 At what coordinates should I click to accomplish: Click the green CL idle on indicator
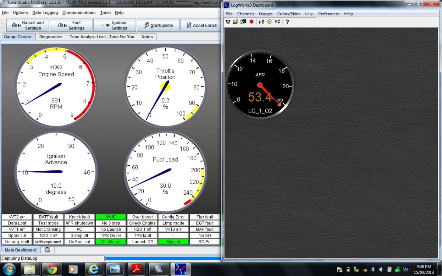110,242
